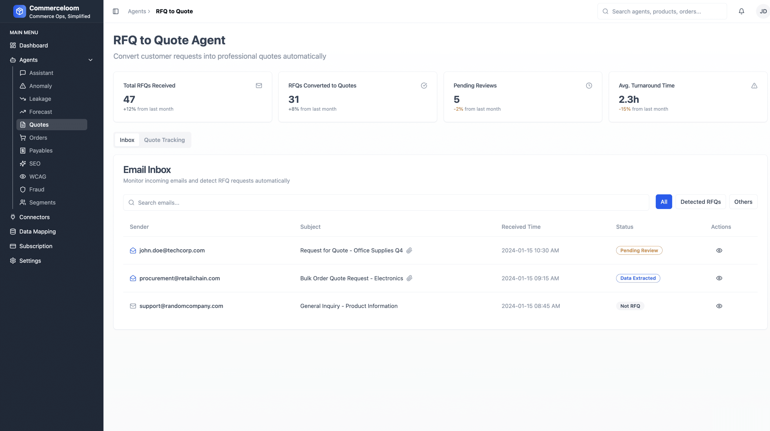
Task: Switch to the Quote Tracking tab
Action: 164,140
